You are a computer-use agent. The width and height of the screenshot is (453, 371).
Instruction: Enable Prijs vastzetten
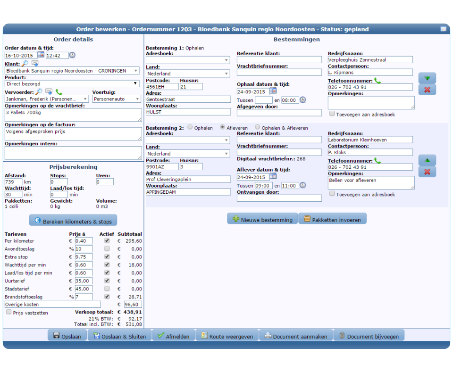point(8,313)
